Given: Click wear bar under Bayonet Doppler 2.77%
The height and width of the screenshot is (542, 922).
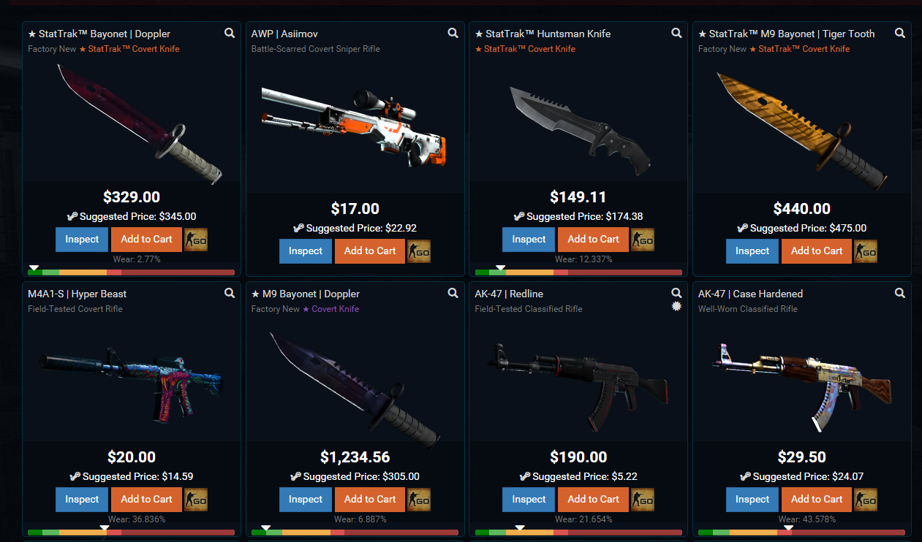Looking at the screenshot, I should [x=132, y=272].
